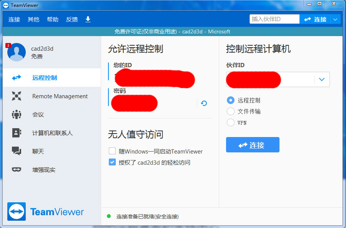Click the 控制远程计算机 heading
Screen dimensions: 346x228
[258, 49]
